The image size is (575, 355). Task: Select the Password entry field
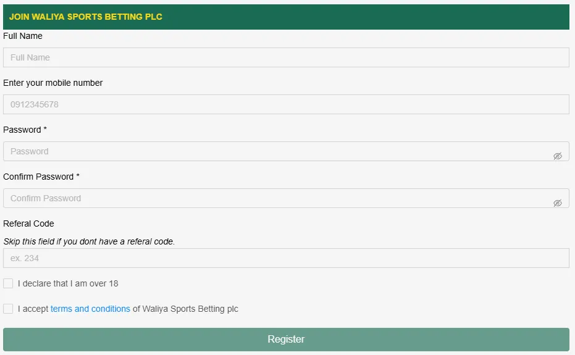tap(278, 151)
